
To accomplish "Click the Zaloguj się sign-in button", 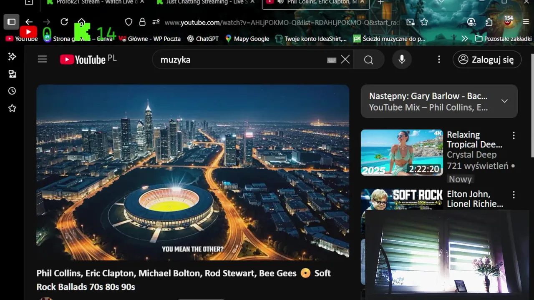I will [487, 60].
